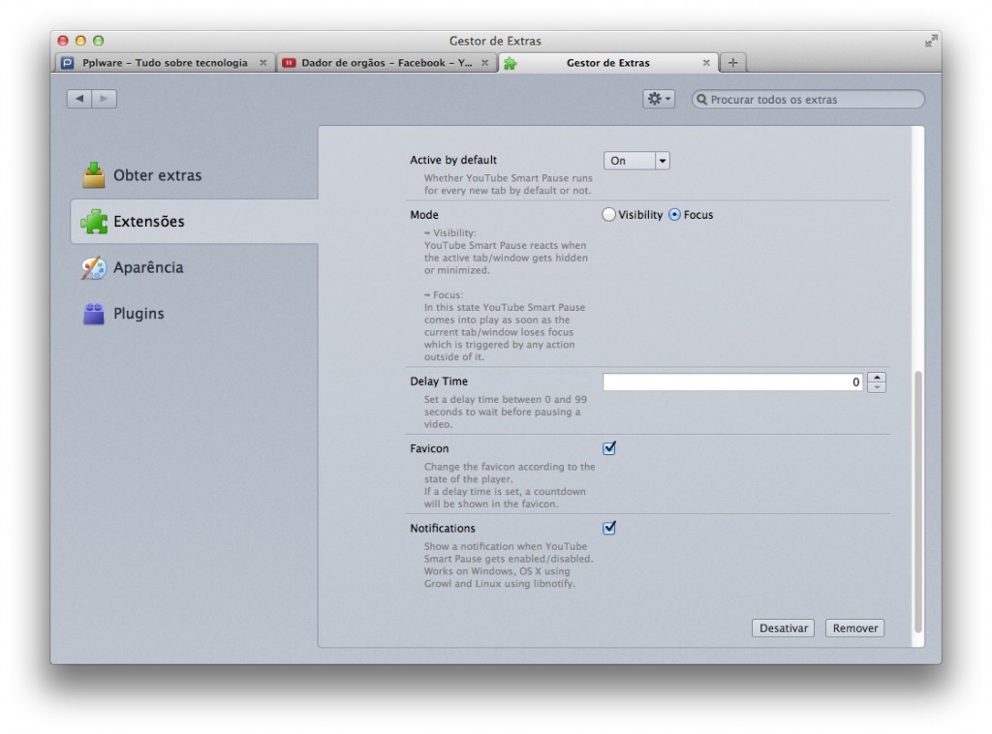Toggle fullscreen with the corner arrows icon
The height and width of the screenshot is (734, 992).
click(931, 41)
